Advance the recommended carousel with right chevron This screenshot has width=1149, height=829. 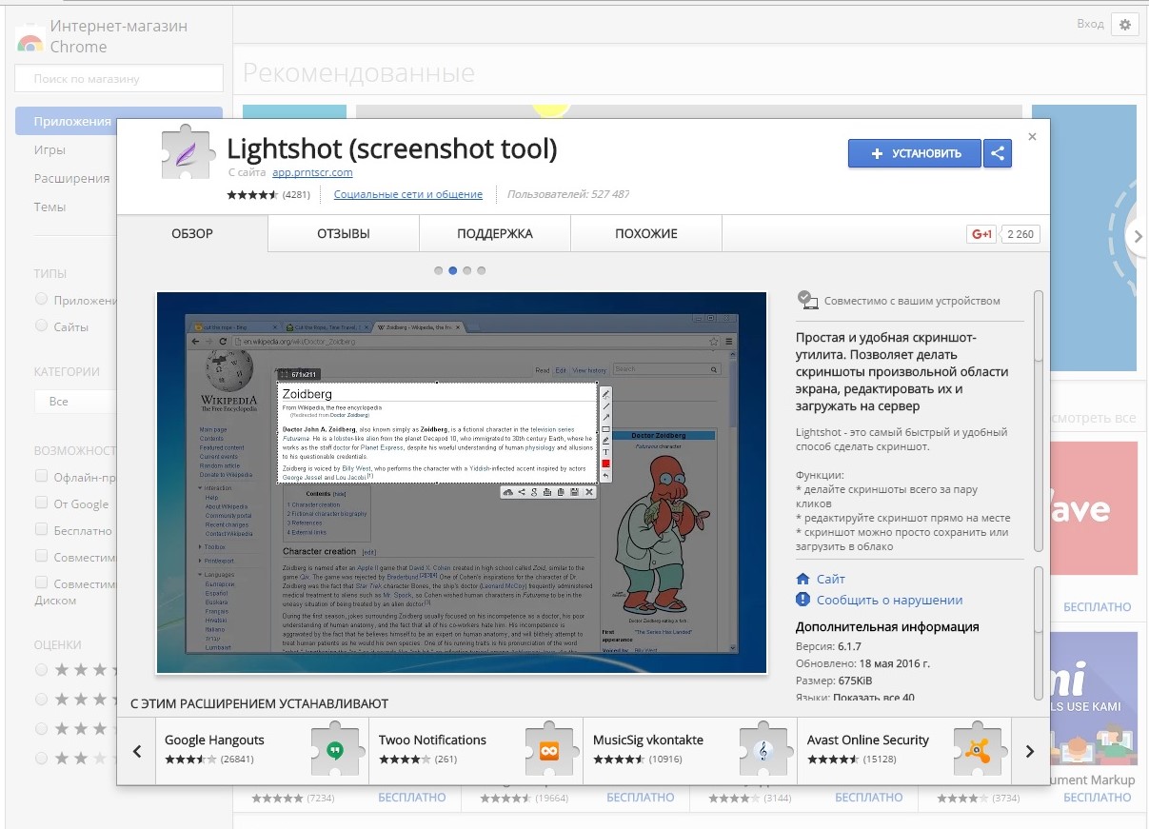(x=1137, y=236)
